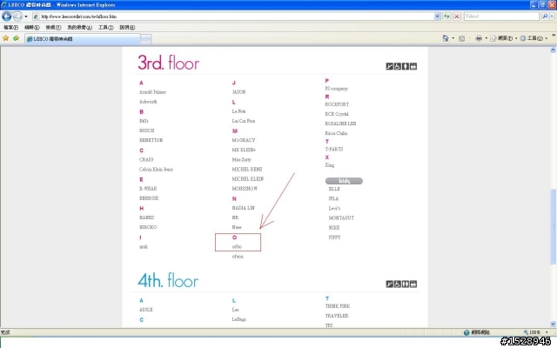Viewport: 557px width, 348px height.
Task: Click the ROCKPORT brand link
Action: 337,104
